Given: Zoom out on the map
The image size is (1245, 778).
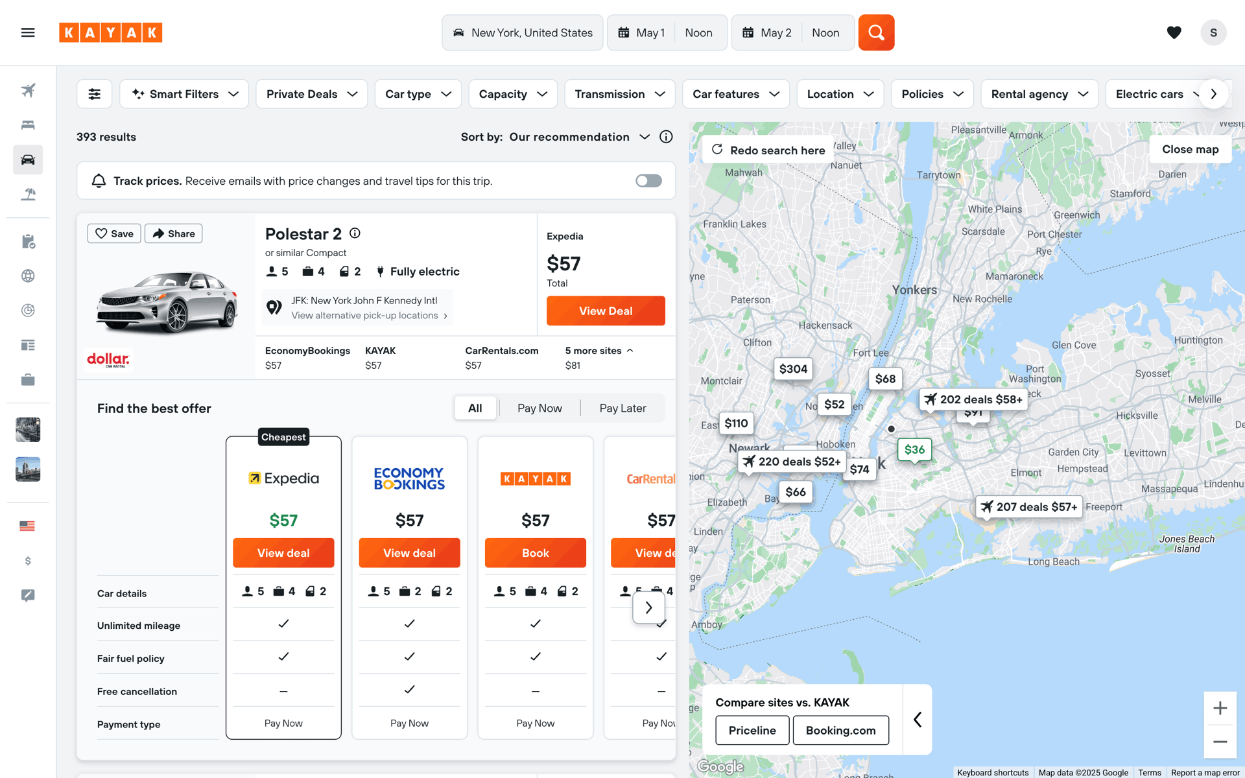Looking at the screenshot, I should (1220, 742).
